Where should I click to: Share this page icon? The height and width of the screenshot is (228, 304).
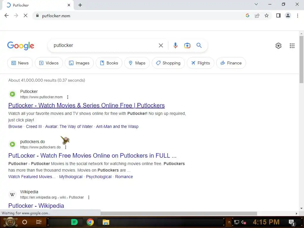[257, 15]
